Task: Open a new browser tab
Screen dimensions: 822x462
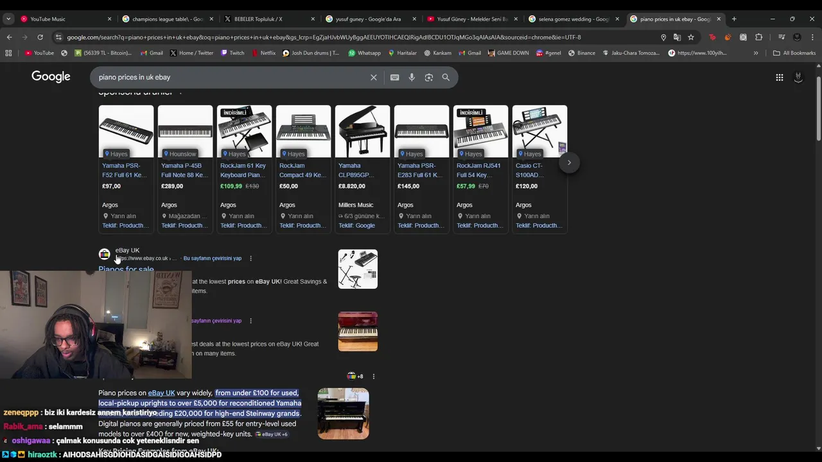Action: pyautogui.click(x=734, y=19)
